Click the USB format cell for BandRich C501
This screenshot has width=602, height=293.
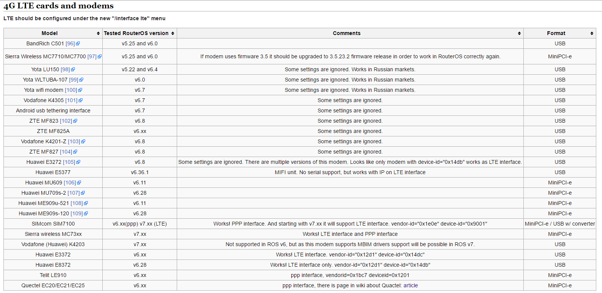pyautogui.click(x=560, y=43)
